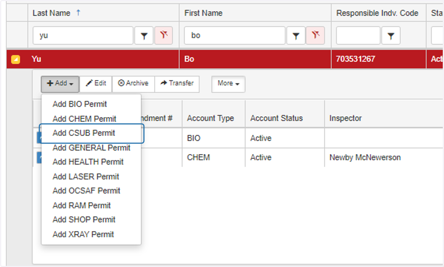The height and width of the screenshot is (267, 444).
Task: Click the Last Name filter input containing yu
Action: (x=83, y=35)
